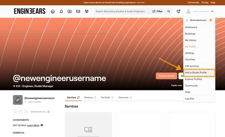
Task: Open notifications bell icon
Action: pos(61,11)
